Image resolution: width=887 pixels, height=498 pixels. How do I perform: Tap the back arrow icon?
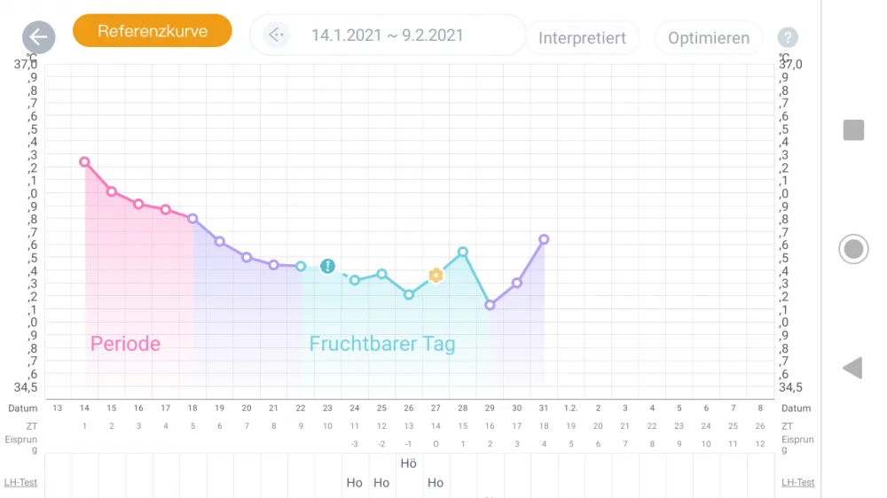coord(38,37)
